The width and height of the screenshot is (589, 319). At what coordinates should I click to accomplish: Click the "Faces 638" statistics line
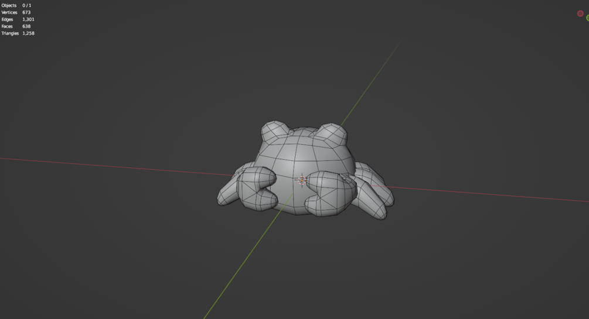point(16,26)
